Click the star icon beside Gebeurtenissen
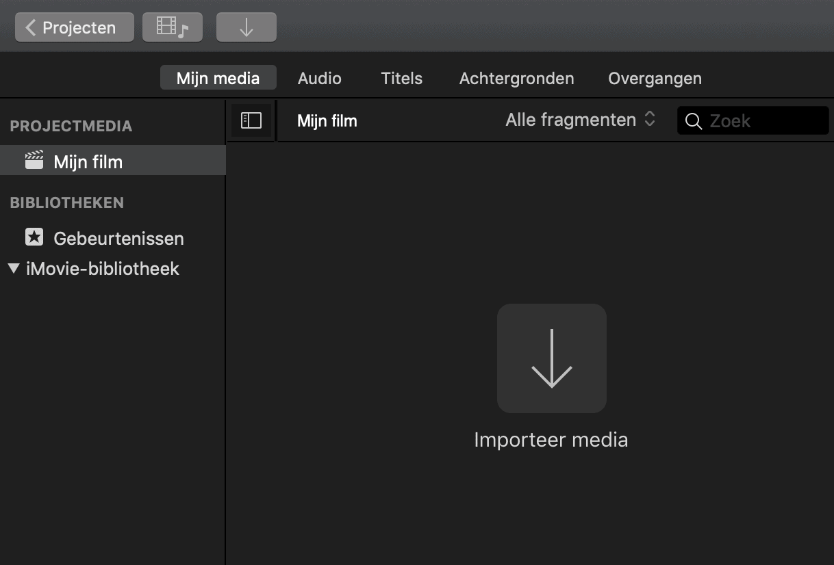This screenshot has height=565, width=834. coord(34,237)
